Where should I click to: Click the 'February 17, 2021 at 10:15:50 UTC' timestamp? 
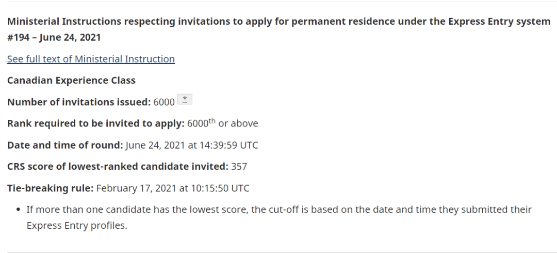point(173,188)
